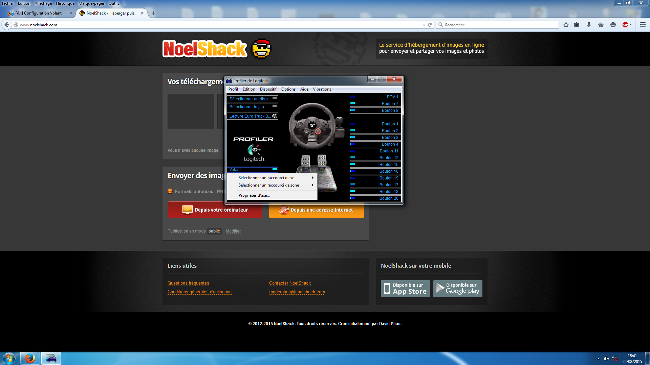The width and height of the screenshot is (650, 365).
Task: Select the Bouton 8 entry
Action: coord(375,111)
